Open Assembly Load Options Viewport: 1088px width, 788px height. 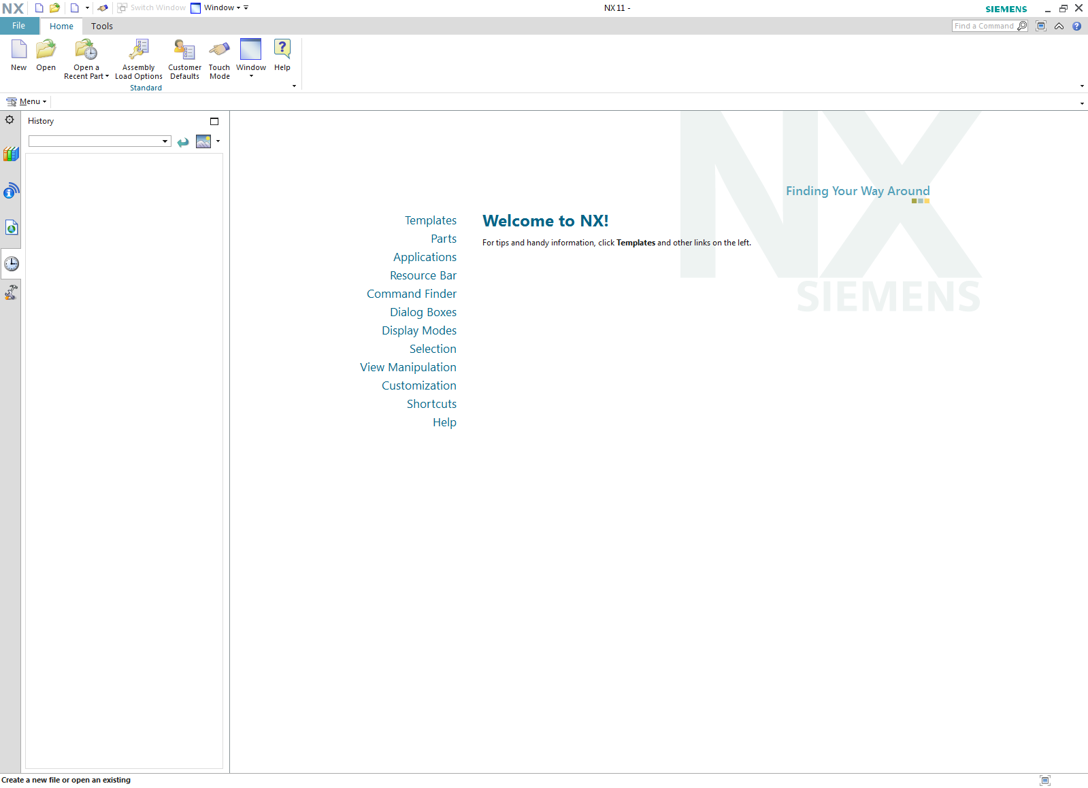point(139,50)
